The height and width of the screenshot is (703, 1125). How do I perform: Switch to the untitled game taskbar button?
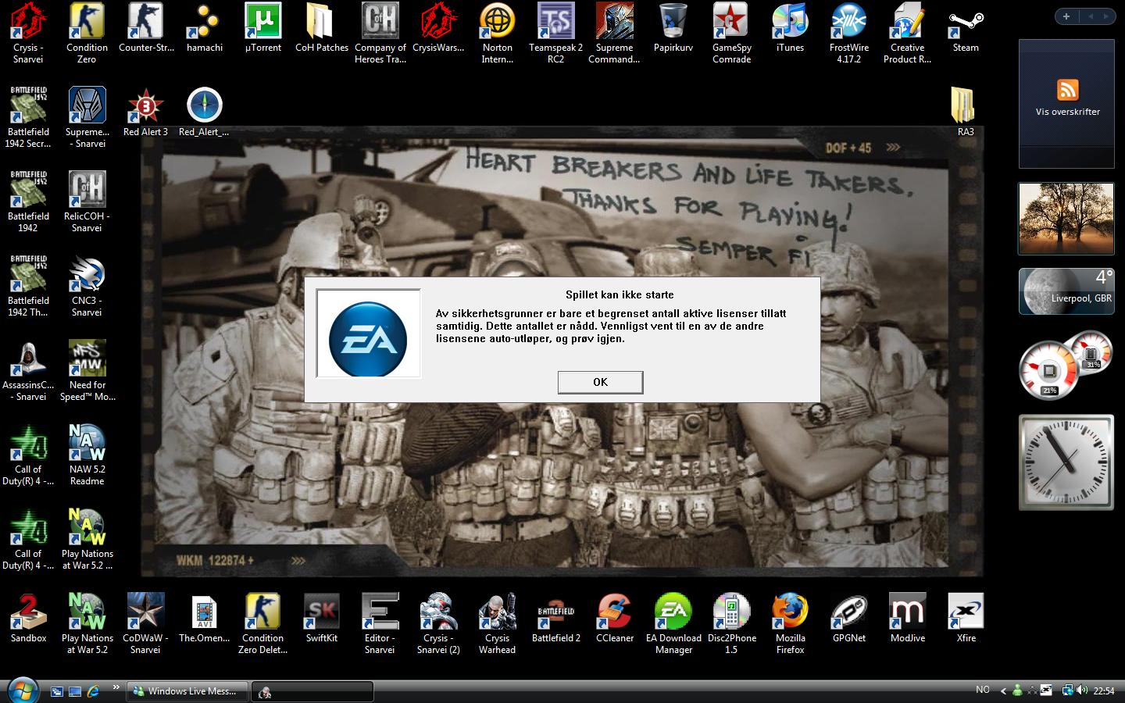tap(313, 691)
